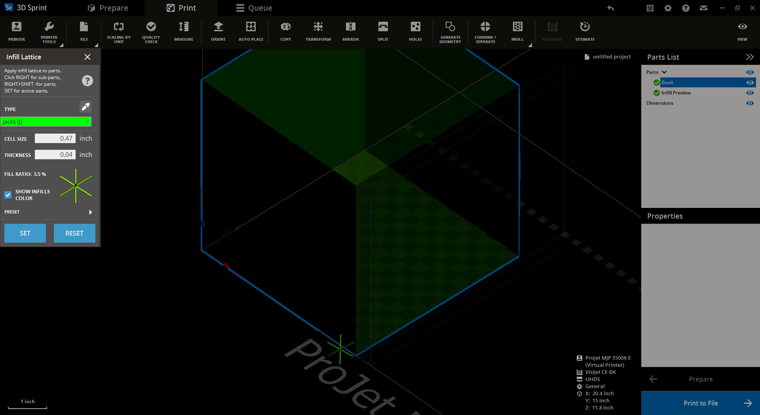Open the Jacks (J) type dropdown

(x=46, y=122)
